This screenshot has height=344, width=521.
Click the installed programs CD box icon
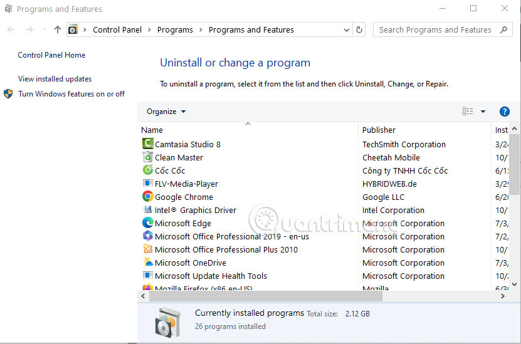tap(168, 322)
